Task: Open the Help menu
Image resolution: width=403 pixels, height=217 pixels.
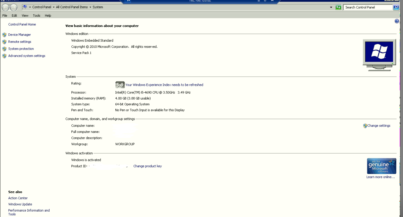Action: point(48,15)
